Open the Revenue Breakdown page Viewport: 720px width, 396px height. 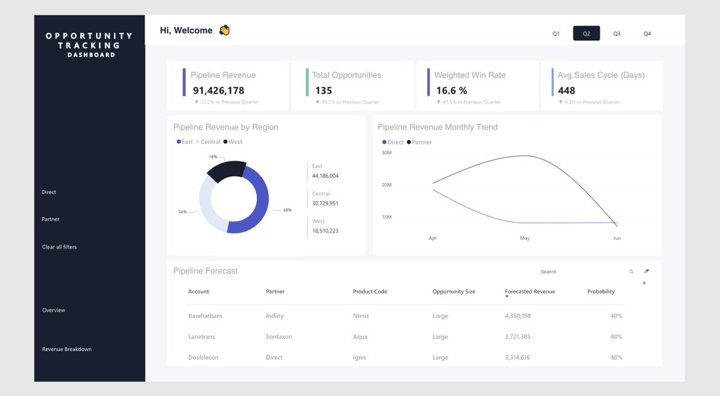[67, 349]
